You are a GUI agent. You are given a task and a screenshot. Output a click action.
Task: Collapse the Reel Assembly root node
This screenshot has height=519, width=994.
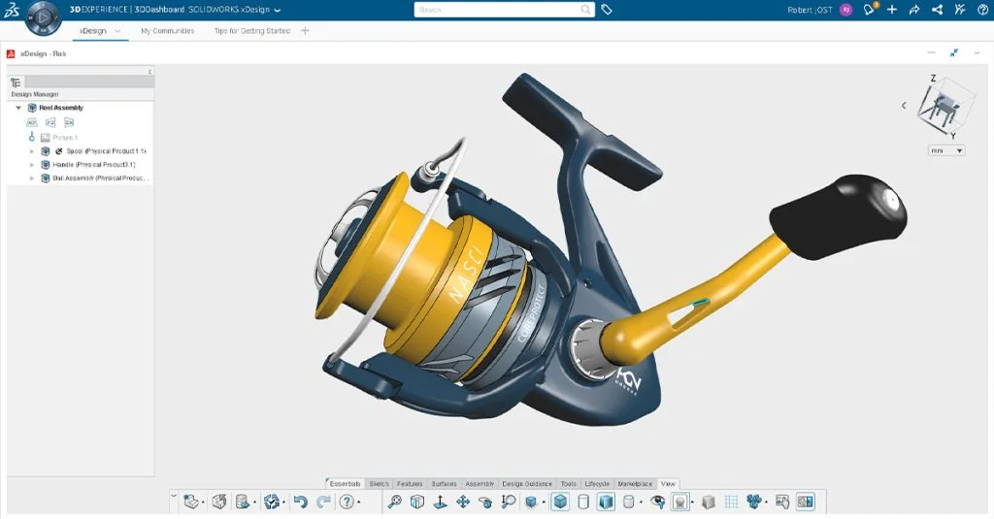(18, 108)
